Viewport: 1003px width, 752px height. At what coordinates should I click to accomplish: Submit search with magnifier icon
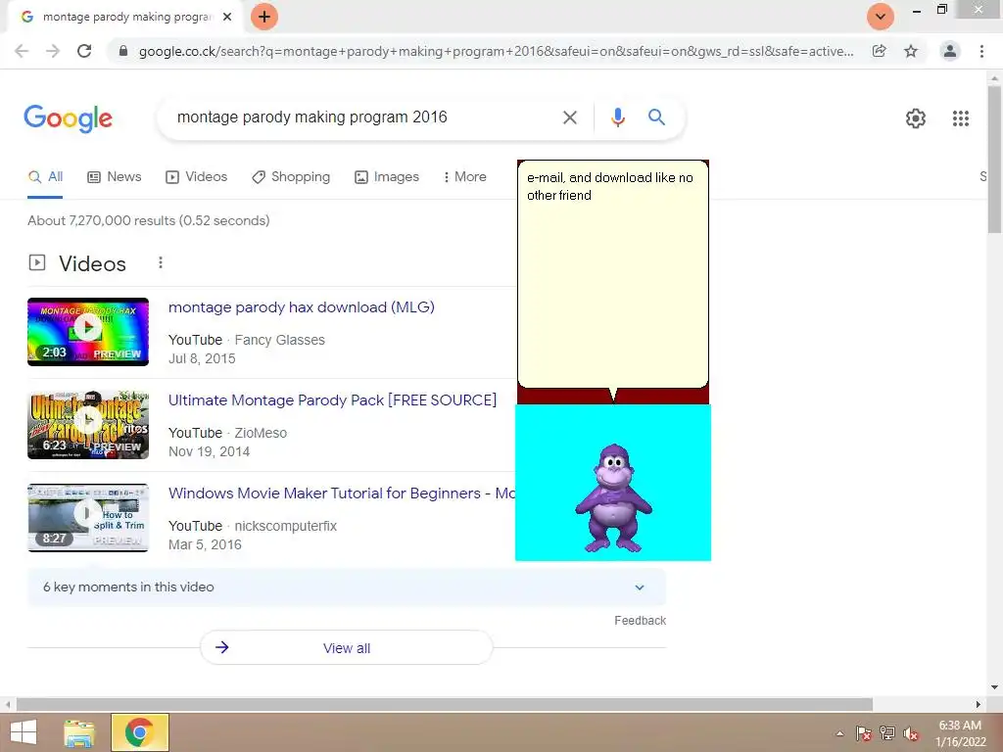(656, 117)
